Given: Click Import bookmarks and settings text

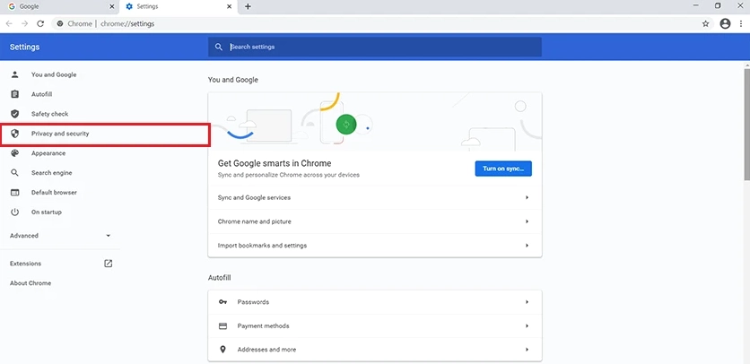Looking at the screenshot, I should [x=262, y=246].
